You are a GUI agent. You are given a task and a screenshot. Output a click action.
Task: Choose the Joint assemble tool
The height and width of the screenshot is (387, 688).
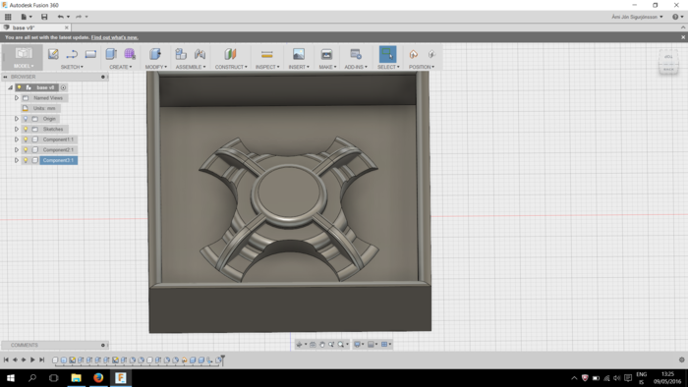pyautogui.click(x=200, y=54)
